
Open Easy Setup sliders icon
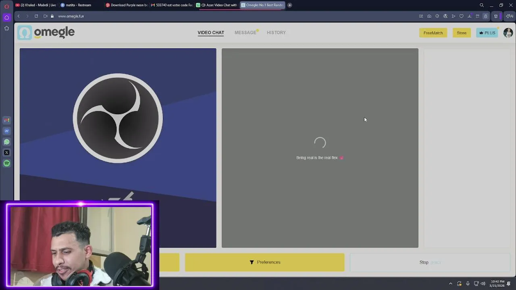pos(478,16)
